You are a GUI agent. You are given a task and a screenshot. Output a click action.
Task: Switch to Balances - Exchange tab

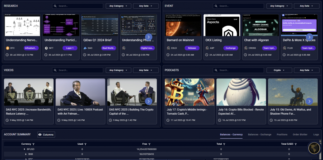[x=259, y=135]
